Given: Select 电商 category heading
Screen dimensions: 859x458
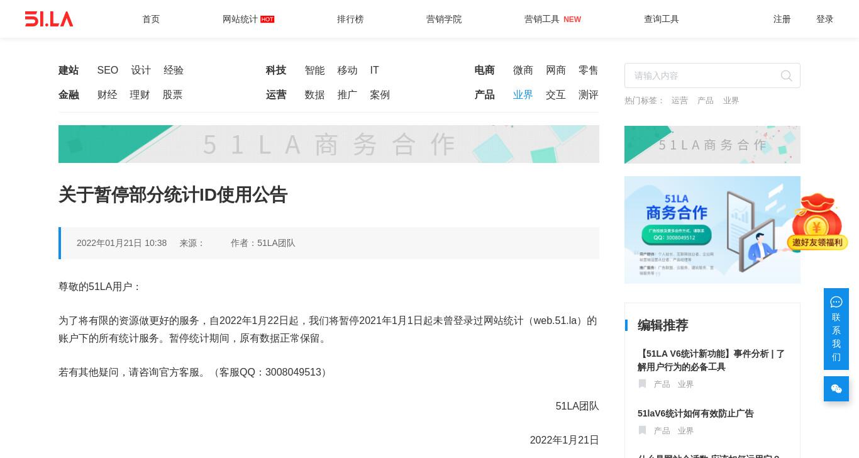Looking at the screenshot, I should 484,70.
